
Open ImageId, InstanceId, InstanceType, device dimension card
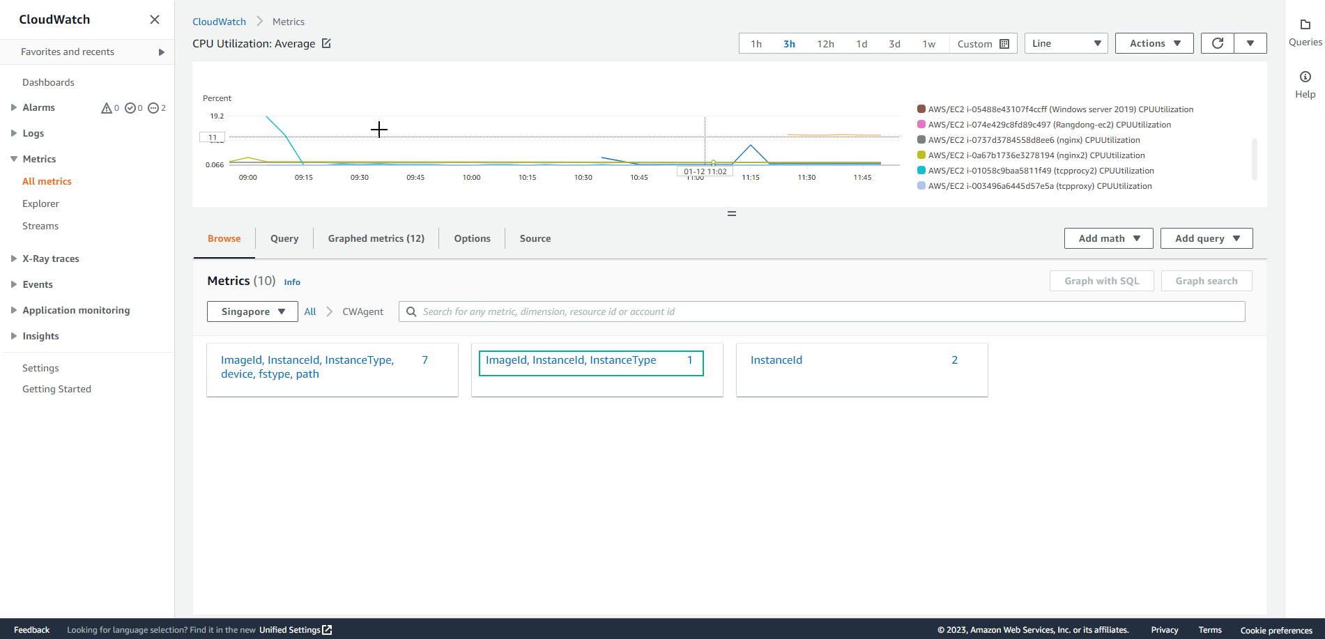point(332,370)
